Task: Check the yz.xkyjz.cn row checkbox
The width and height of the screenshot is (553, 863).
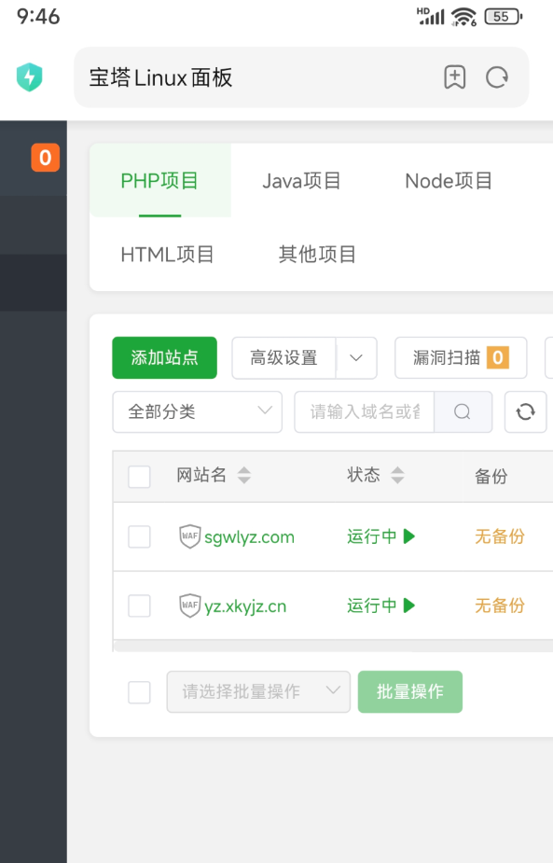Action: pyautogui.click(x=139, y=605)
